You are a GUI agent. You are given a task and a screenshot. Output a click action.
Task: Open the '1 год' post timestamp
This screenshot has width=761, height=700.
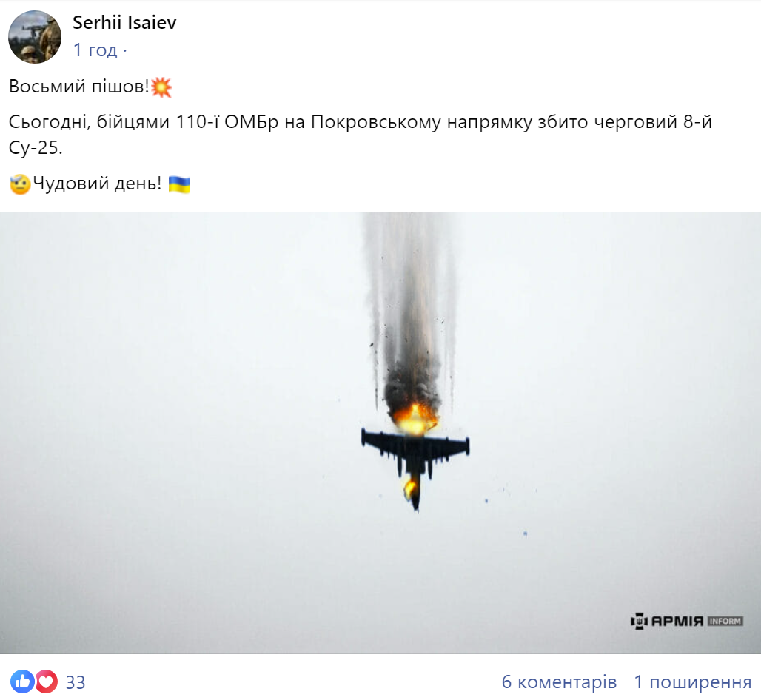tap(95, 50)
